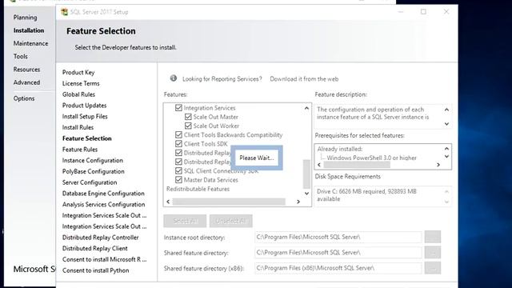512x288 pixels.
Task: Browse for the instance root directory
Action: pyautogui.click(x=433, y=237)
